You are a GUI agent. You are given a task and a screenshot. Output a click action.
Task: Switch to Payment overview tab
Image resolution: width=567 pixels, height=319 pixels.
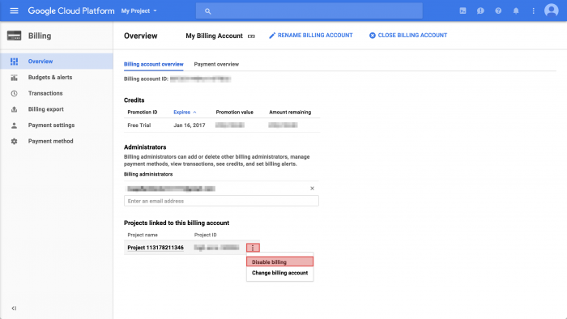216,64
